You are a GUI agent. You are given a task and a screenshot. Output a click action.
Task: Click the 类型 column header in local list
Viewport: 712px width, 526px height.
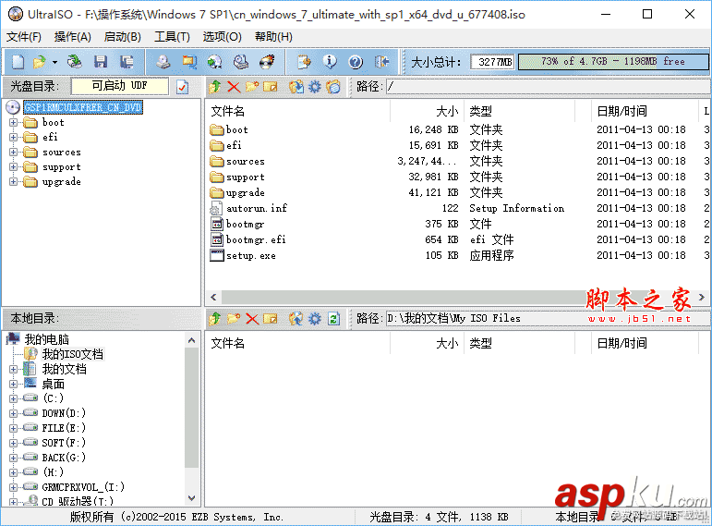[519, 344]
